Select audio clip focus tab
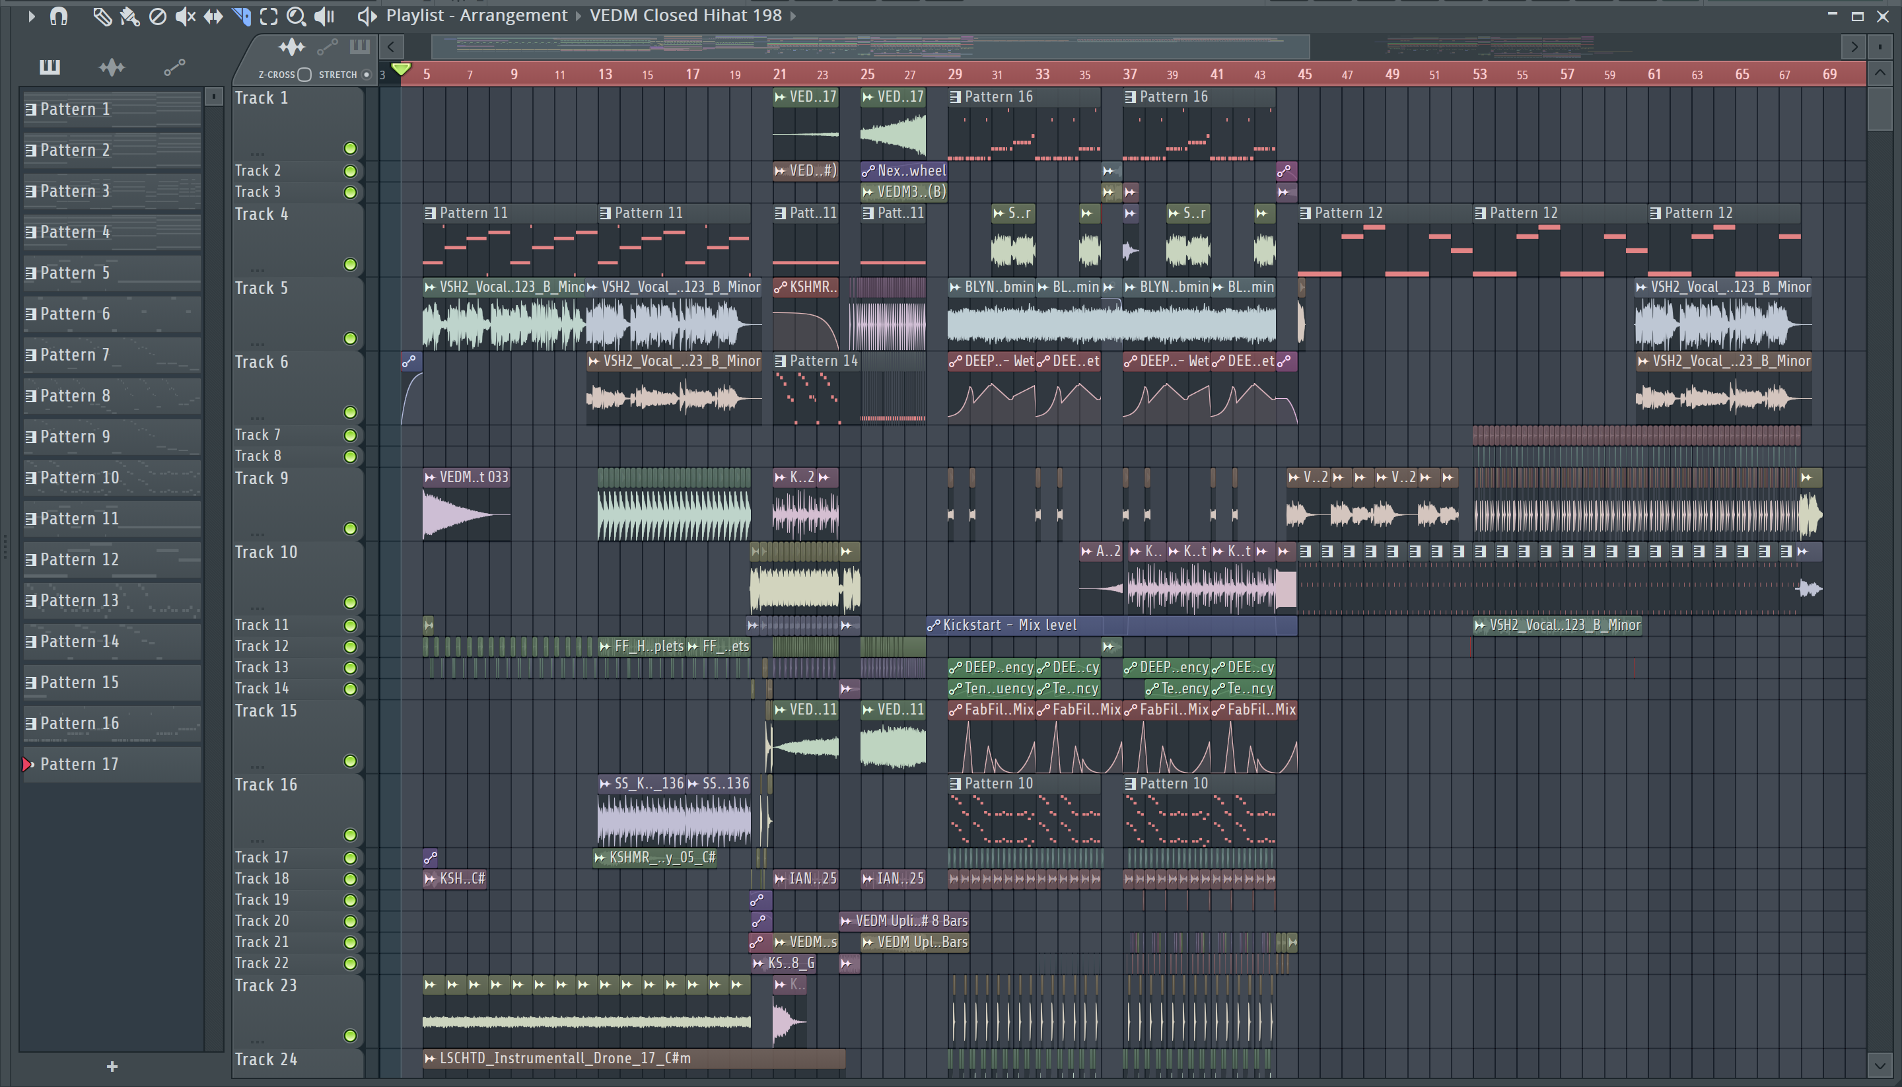Image resolution: width=1902 pixels, height=1087 pixels. (292, 48)
